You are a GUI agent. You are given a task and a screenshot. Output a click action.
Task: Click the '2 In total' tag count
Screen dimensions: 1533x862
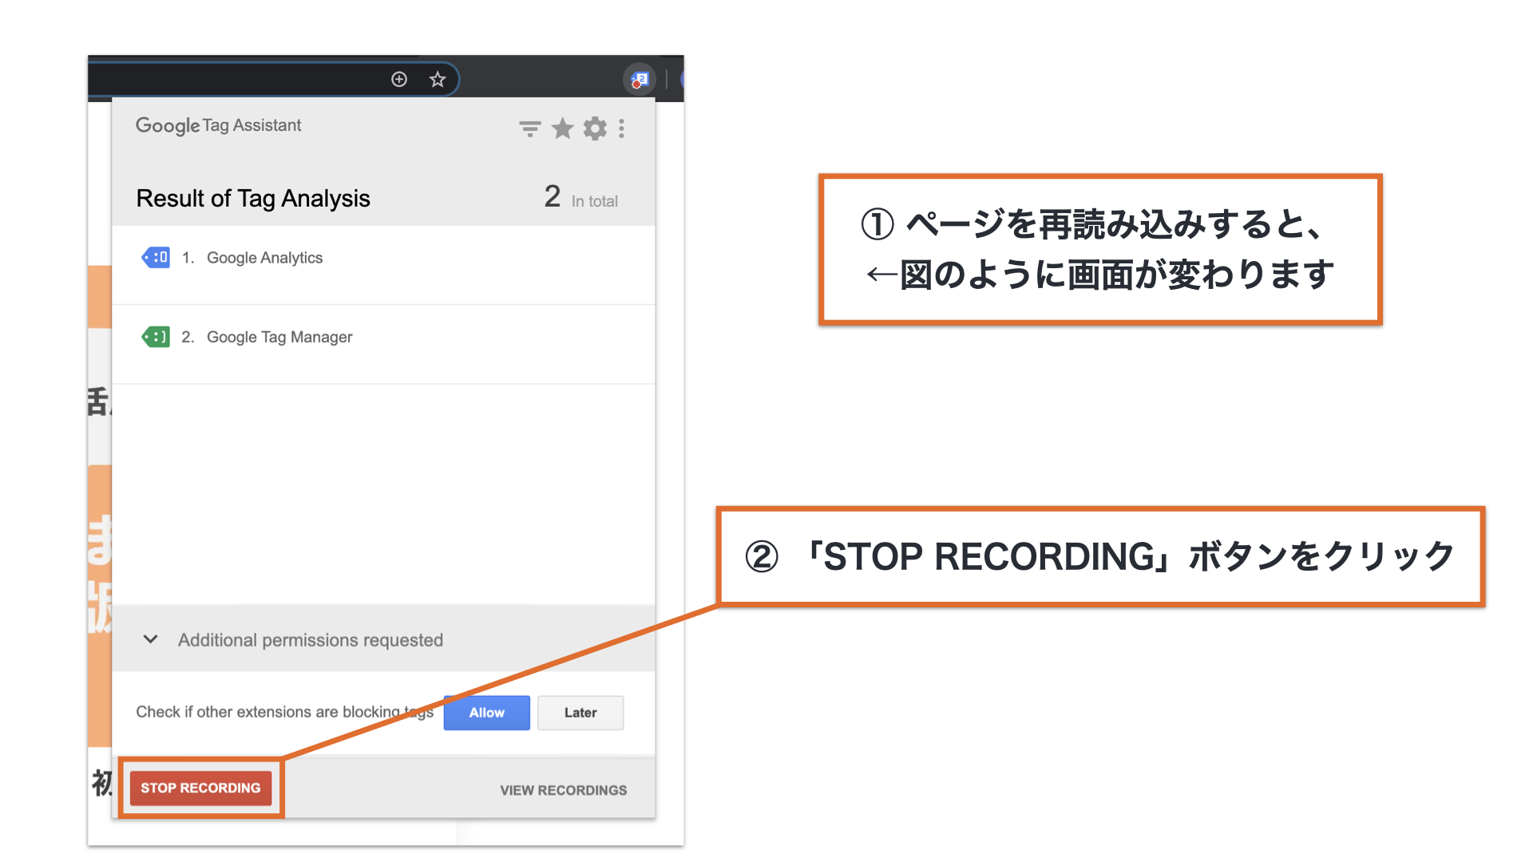(581, 197)
